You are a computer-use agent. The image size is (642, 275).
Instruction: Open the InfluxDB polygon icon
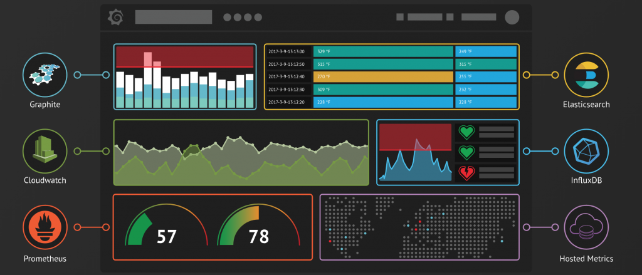[586, 151]
